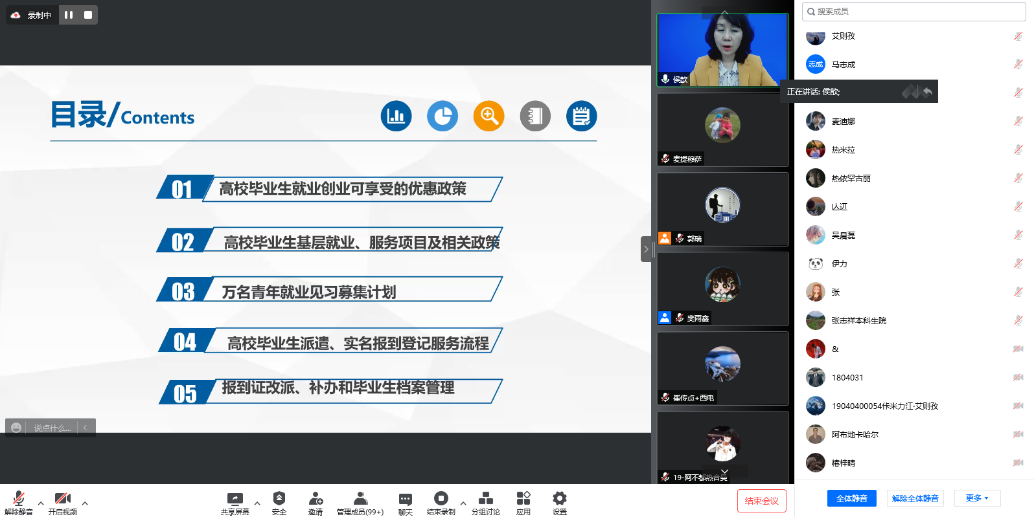
Task: Open the Settings (设置) gear icon
Action: point(560,499)
